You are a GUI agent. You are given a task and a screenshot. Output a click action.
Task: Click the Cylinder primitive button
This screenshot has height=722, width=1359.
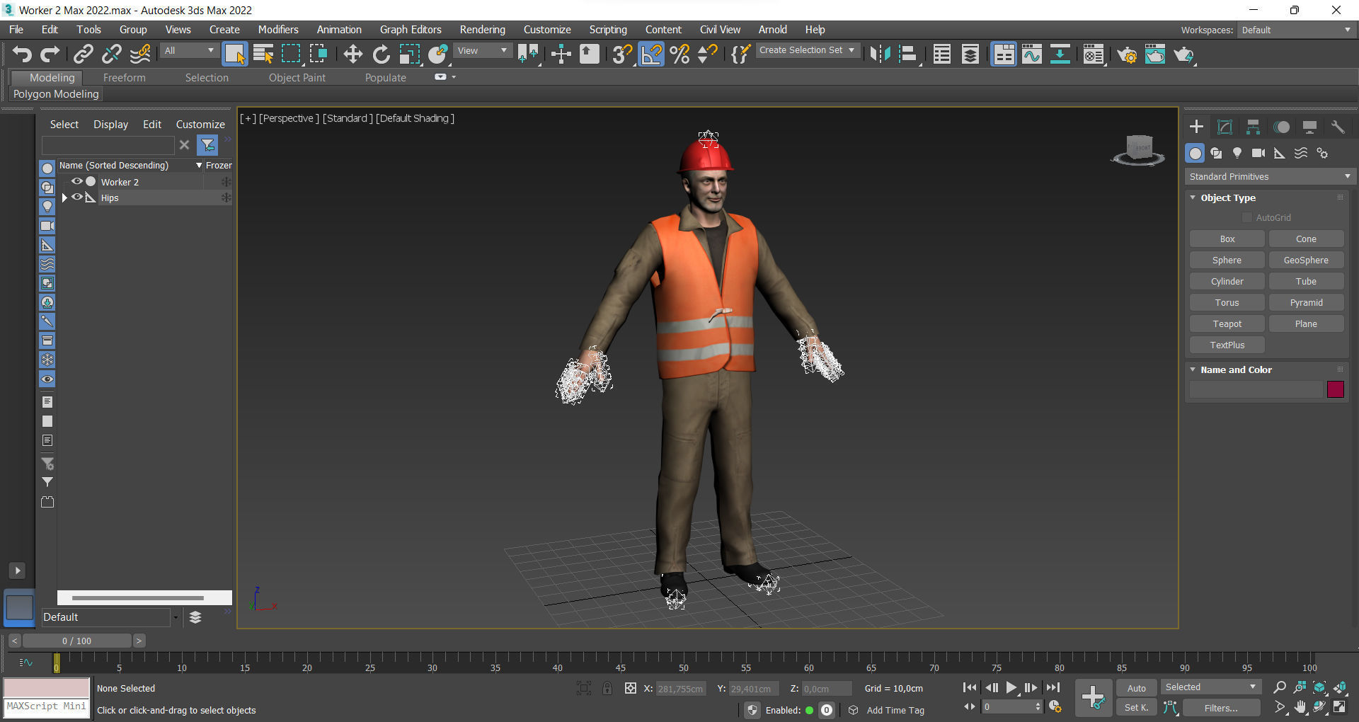pyautogui.click(x=1227, y=281)
